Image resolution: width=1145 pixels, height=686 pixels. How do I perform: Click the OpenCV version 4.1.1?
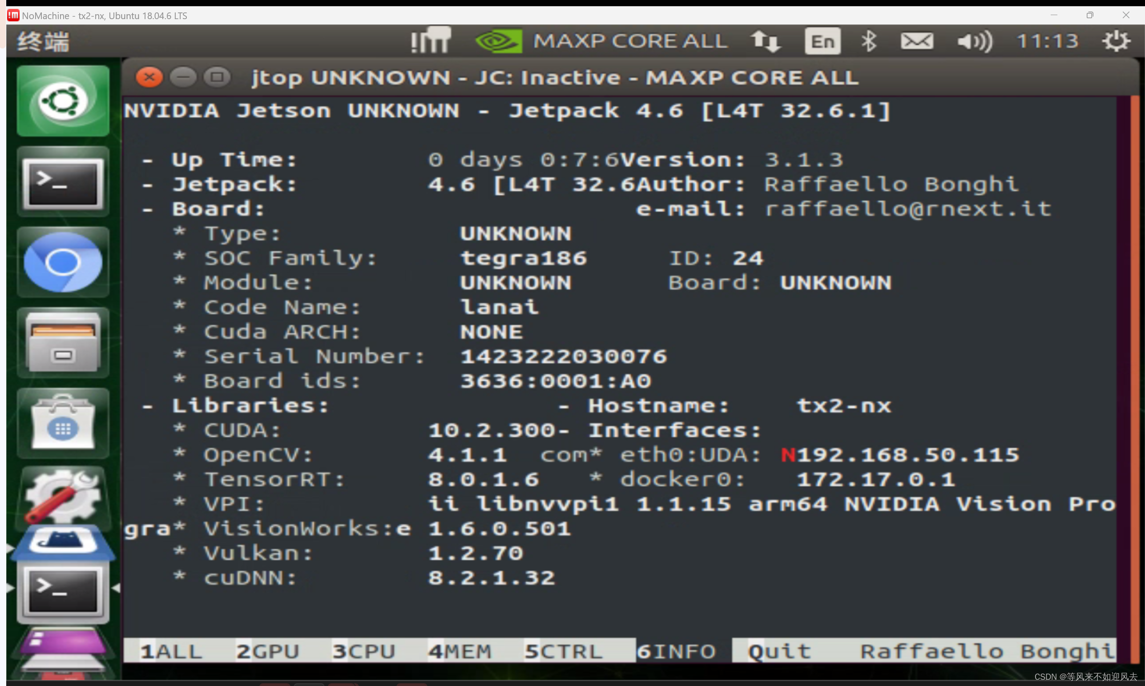click(468, 455)
